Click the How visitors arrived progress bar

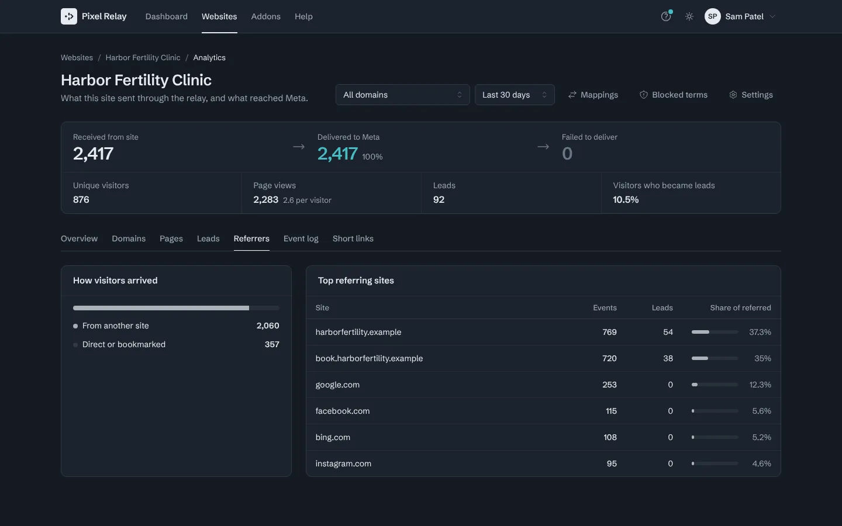[x=176, y=308]
